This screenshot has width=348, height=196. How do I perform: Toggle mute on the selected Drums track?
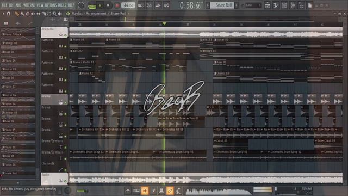tap(65, 103)
